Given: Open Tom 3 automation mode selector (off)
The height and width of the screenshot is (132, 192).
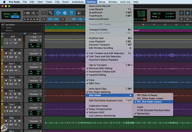Looking at the screenshot, I should (x=16, y=98).
